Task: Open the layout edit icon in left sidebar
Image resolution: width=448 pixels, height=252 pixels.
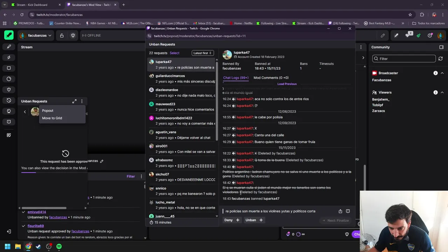Action: tap(9, 135)
